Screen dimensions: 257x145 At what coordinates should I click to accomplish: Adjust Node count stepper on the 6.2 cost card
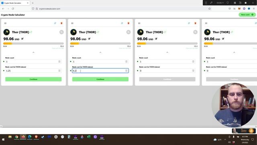(x=126, y=62)
